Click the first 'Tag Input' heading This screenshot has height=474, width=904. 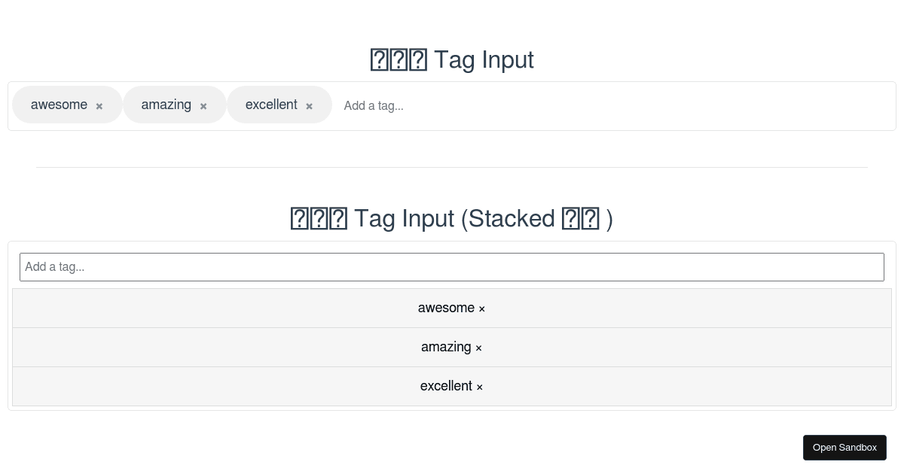(x=483, y=59)
